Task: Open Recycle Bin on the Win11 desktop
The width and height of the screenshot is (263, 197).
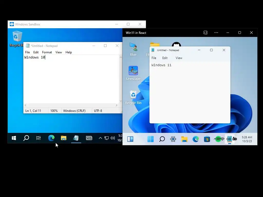Action: click(x=133, y=97)
